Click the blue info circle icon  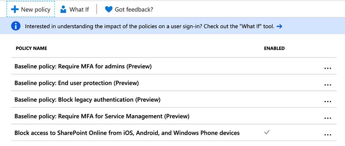pyautogui.click(x=16, y=26)
